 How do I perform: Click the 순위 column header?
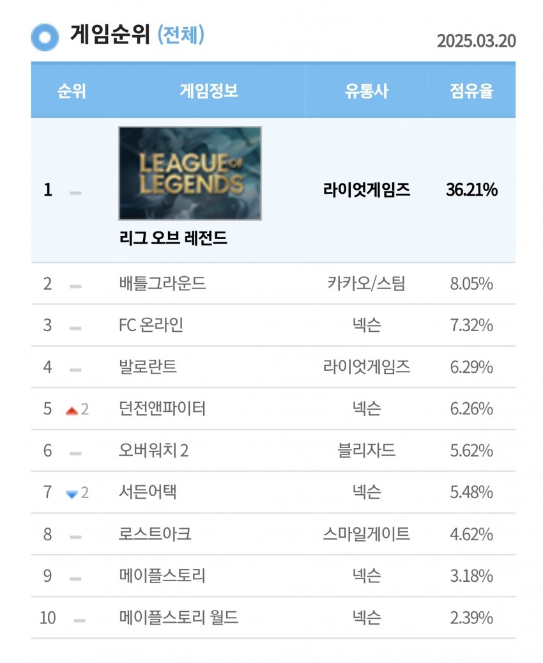coord(72,91)
